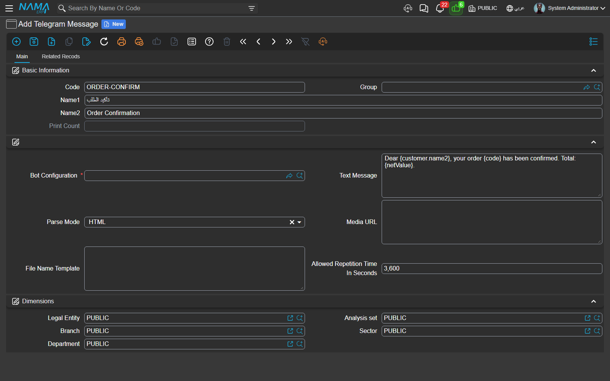Open the list view icon in toolbar
This screenshot has width=610, height=381.
(192, 42)
